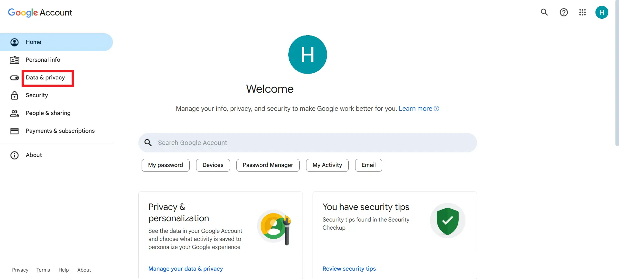
Task: Click the Learn more help circle icon
Action: click(436, 108)
